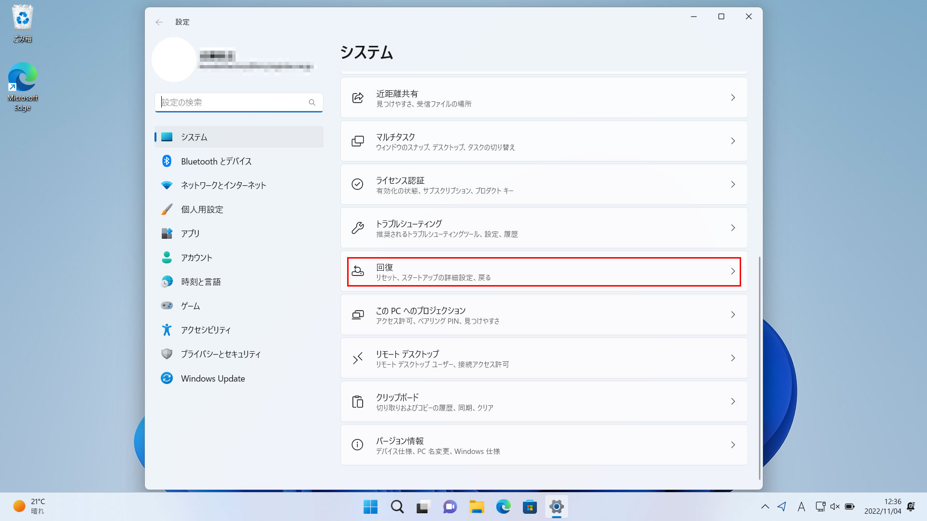Select Bluetooth とデバイス category
Viewport: 927px width, 521px height.
click(x=239, y=161)
